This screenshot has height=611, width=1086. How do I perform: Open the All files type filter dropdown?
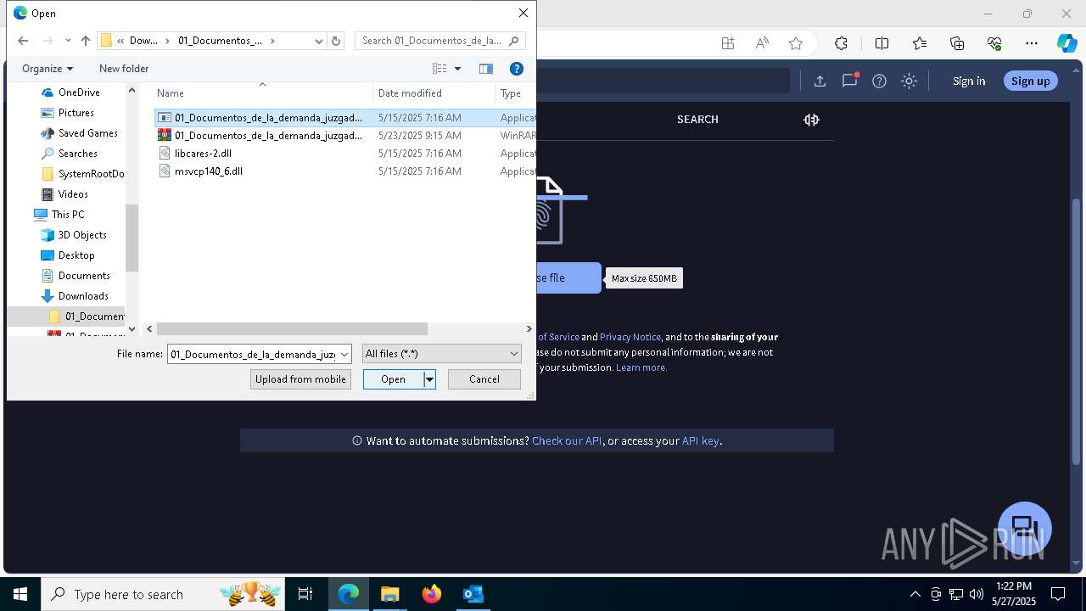pyautogui.click(x=441, y=354)
